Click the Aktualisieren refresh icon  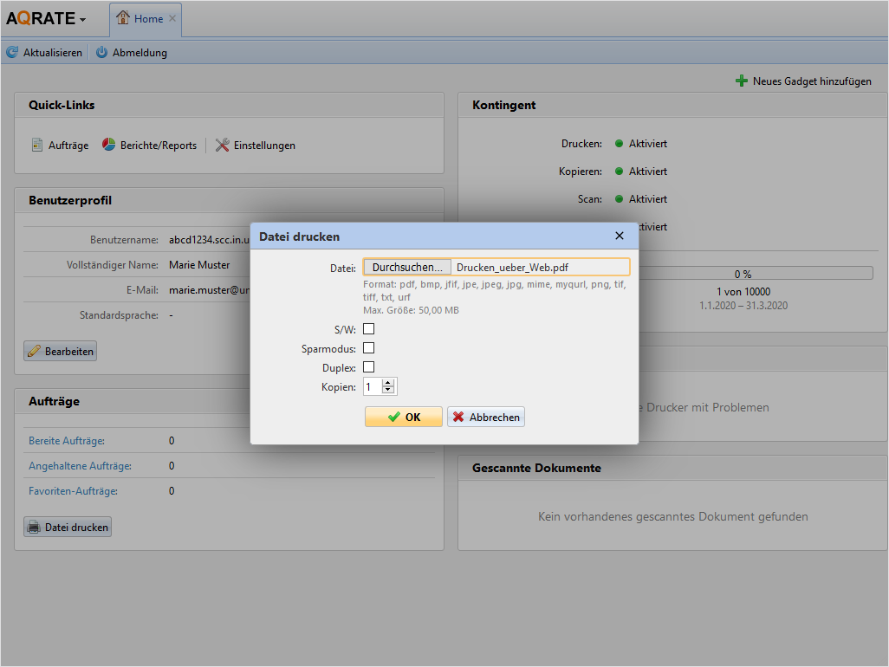(12, 53)
